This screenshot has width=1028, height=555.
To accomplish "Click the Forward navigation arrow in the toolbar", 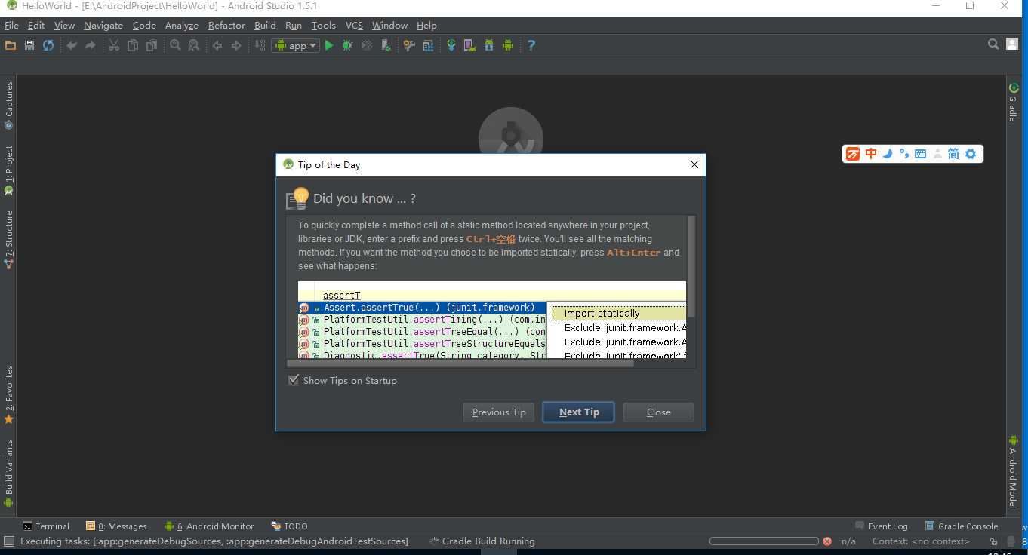I will 236,45.
